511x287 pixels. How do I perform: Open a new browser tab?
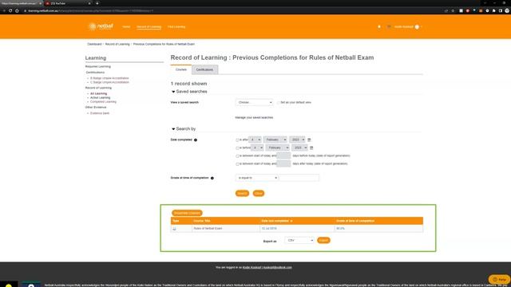[97, 3]
